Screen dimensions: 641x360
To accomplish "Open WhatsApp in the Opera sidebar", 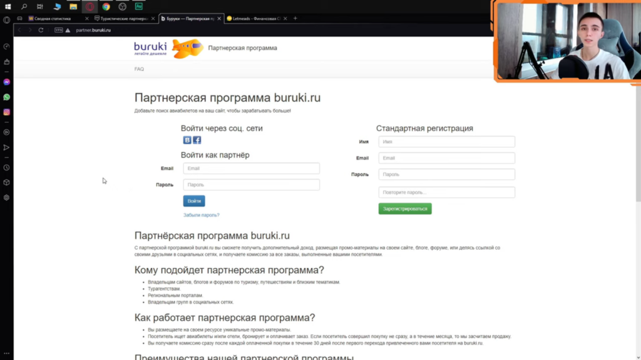I will click(x=6, y=97).
